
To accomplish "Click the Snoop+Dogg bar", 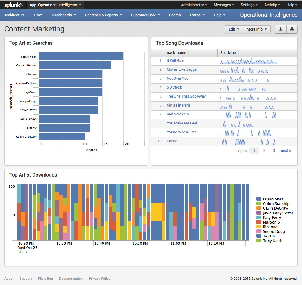I will click(68, 101).
